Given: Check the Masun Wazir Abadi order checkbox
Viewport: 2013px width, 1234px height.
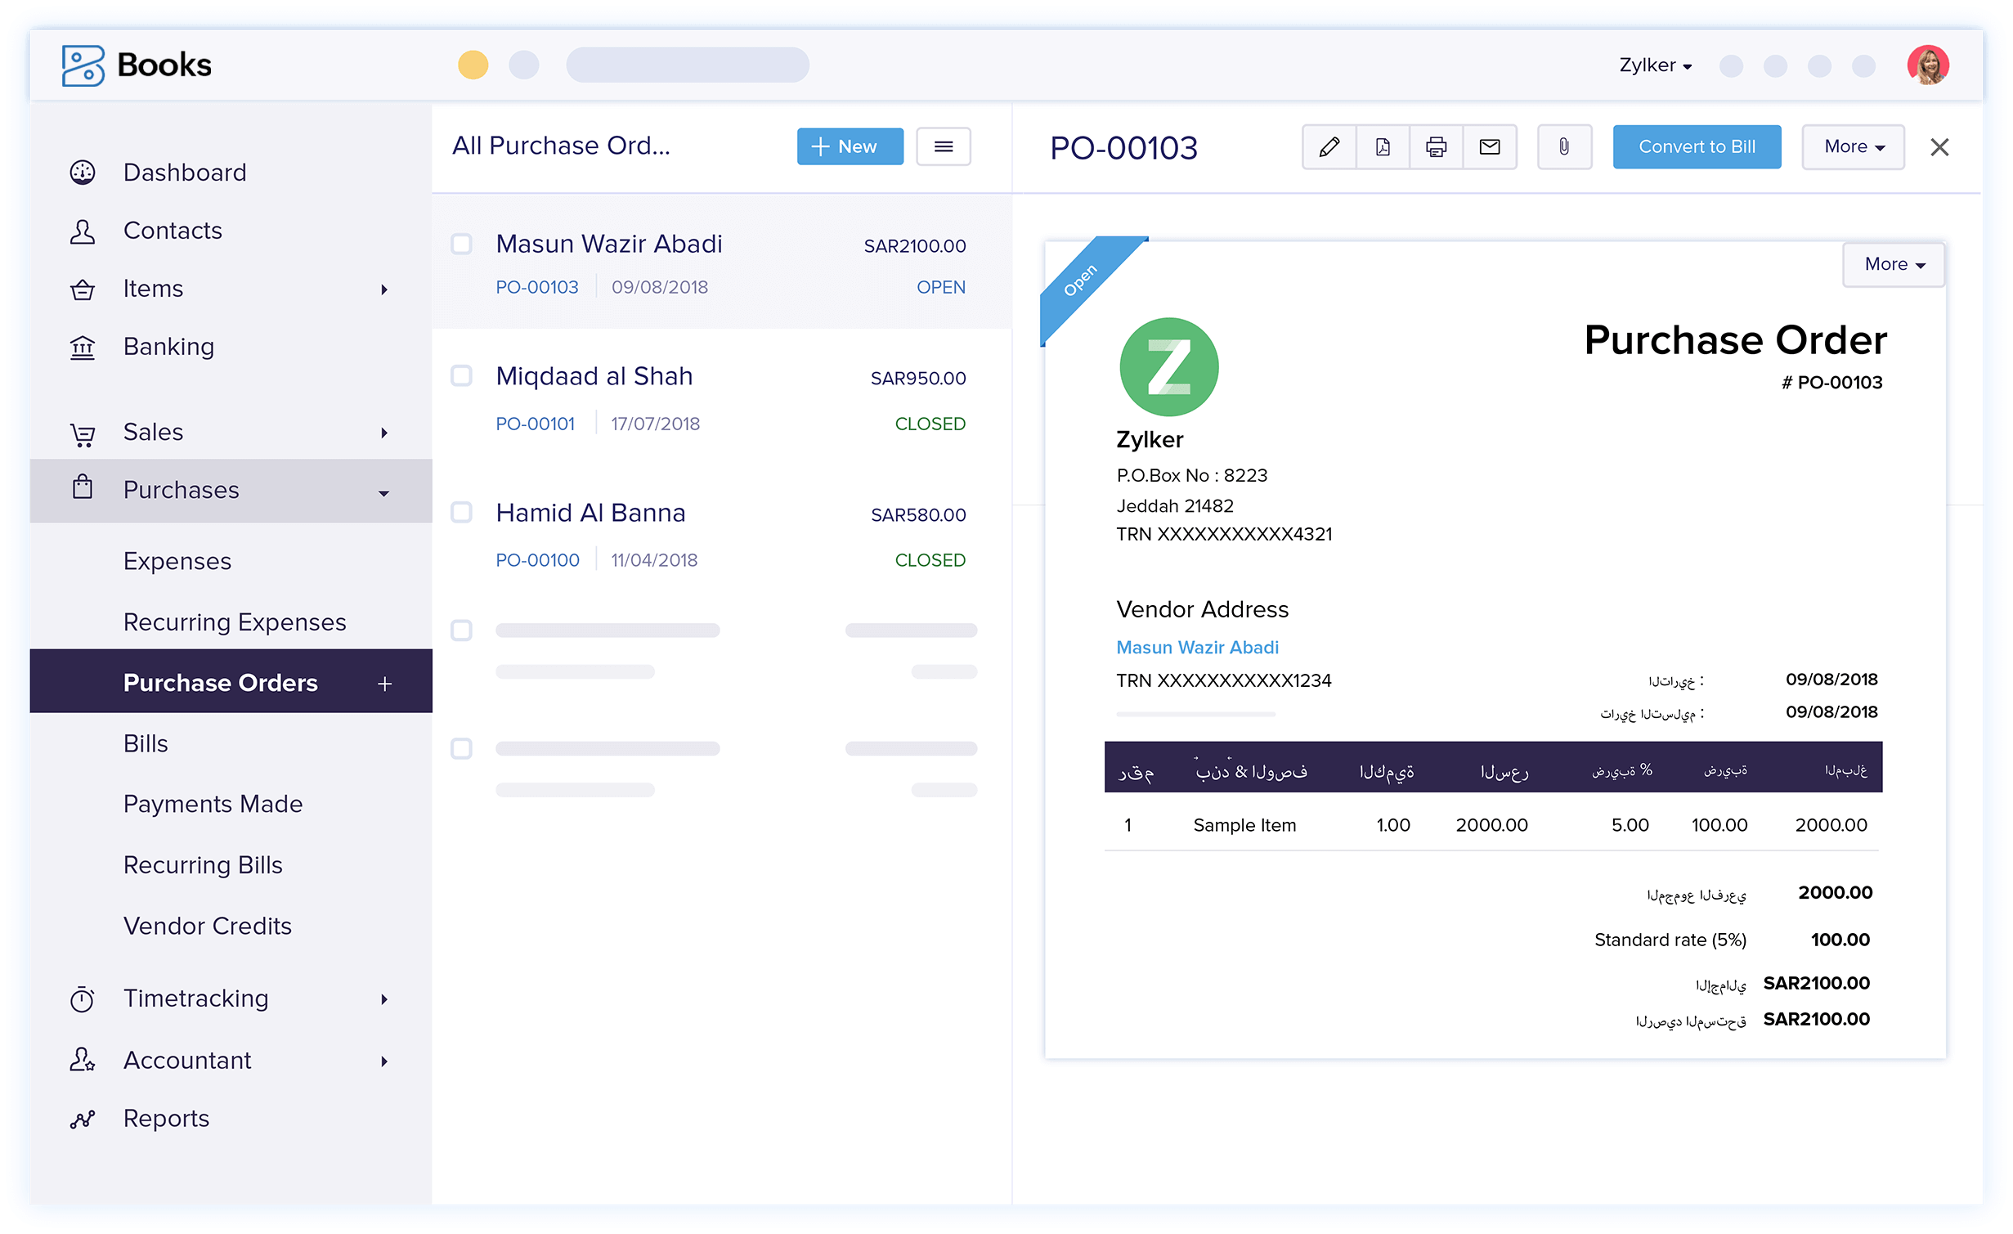Looking at the screenshot, I should point(462,244).
